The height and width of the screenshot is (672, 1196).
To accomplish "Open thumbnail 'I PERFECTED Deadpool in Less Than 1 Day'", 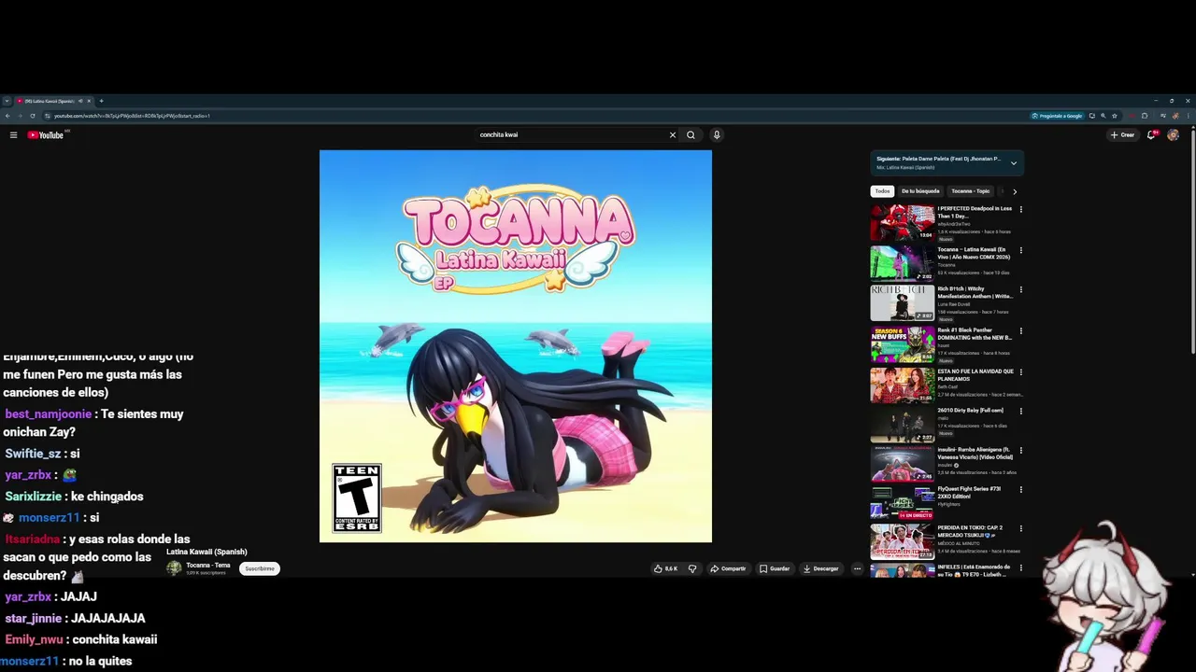I will click(x=902, y=223).
